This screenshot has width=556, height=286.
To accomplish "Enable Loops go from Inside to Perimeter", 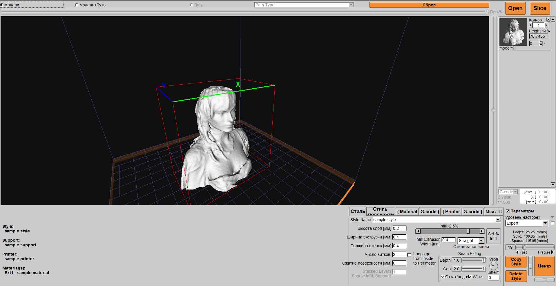I will [409, 255].
